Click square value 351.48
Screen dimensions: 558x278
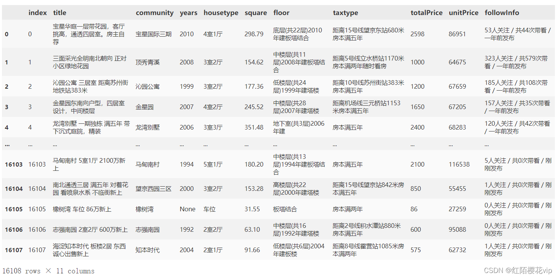[x=254, y=127]
